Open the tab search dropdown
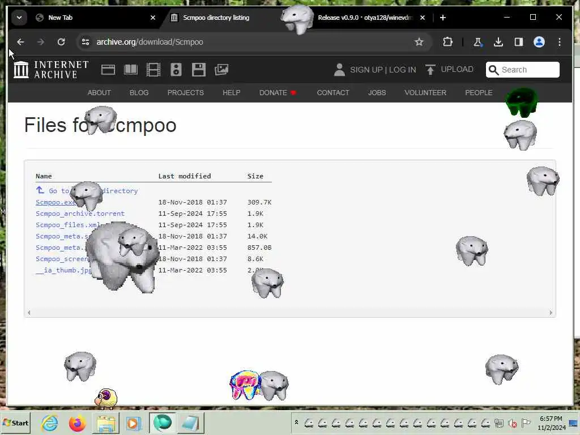 click(19, 18)
